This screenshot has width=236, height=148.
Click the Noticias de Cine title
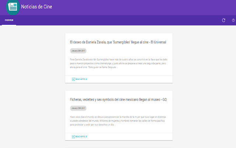pos(37,7)
